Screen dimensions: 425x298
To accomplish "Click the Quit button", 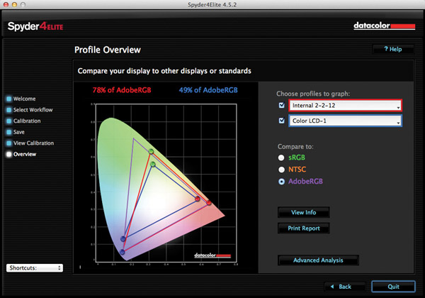I will coord(393,287).
